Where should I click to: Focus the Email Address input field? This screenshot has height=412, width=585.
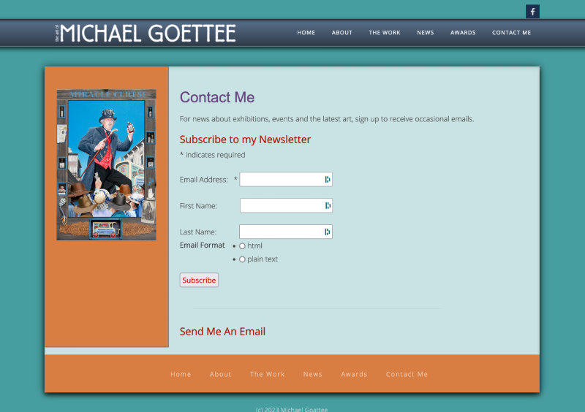281,180
